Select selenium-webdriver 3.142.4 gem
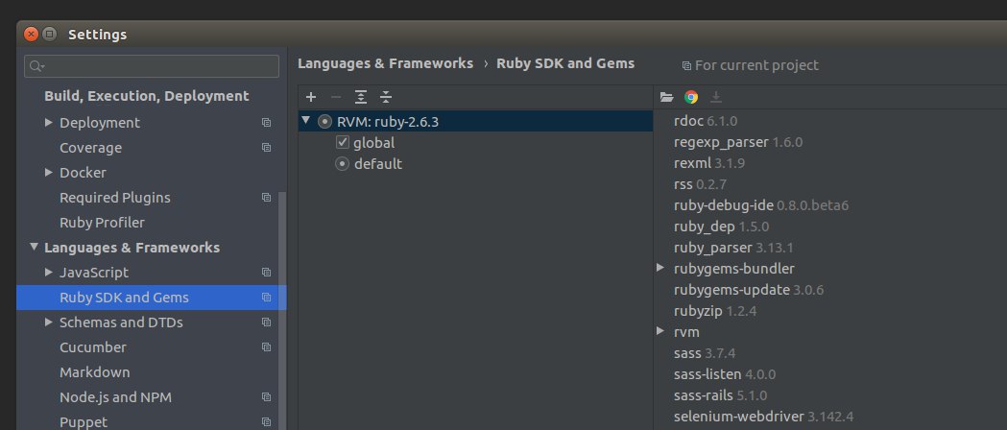The height and width of the screenshot is (430, 1007). (x=763, y=417)
